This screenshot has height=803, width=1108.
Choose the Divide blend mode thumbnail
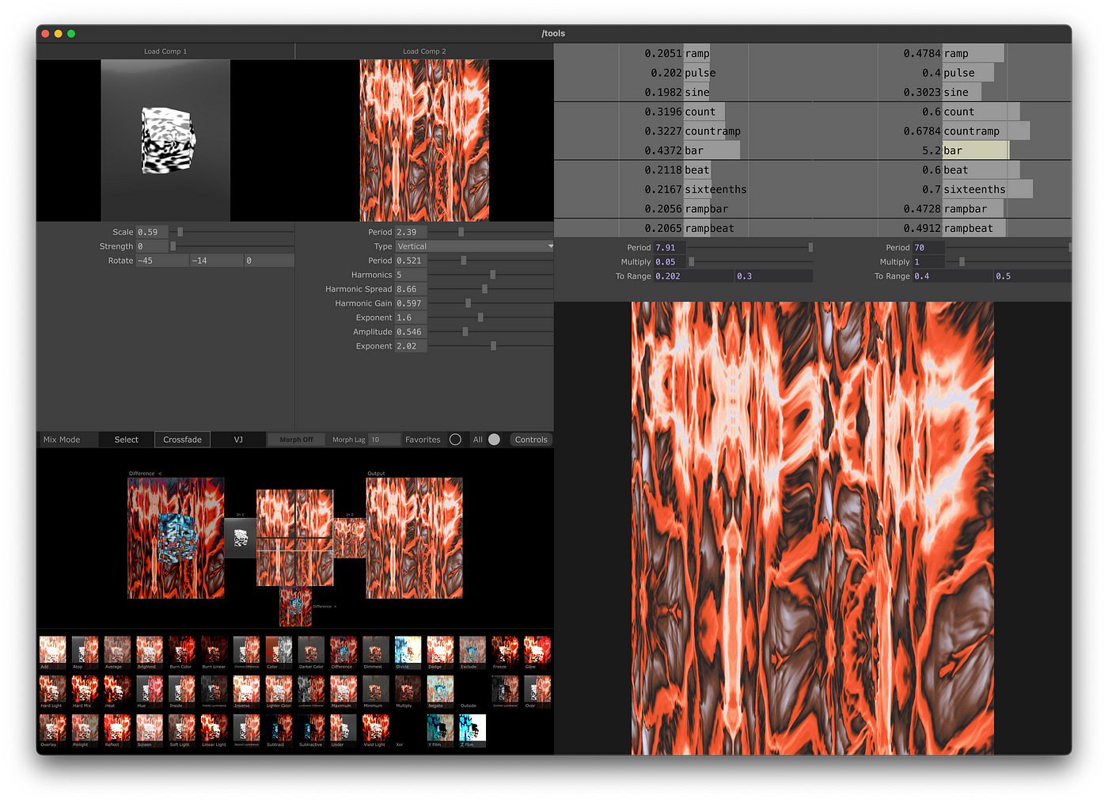408,649
